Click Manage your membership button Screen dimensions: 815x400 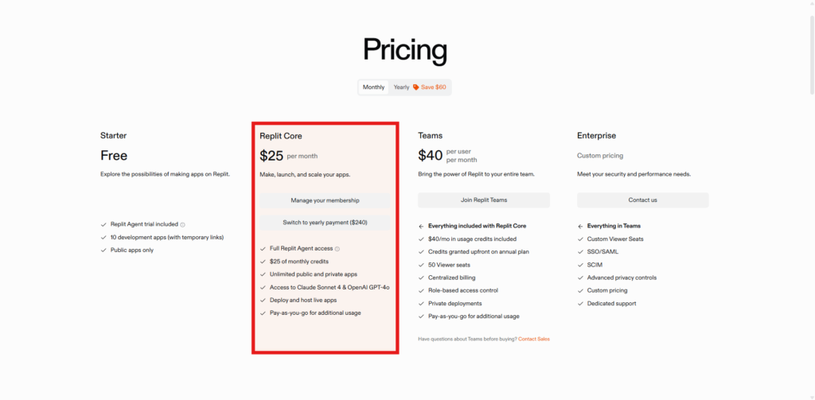pos(325,200)
